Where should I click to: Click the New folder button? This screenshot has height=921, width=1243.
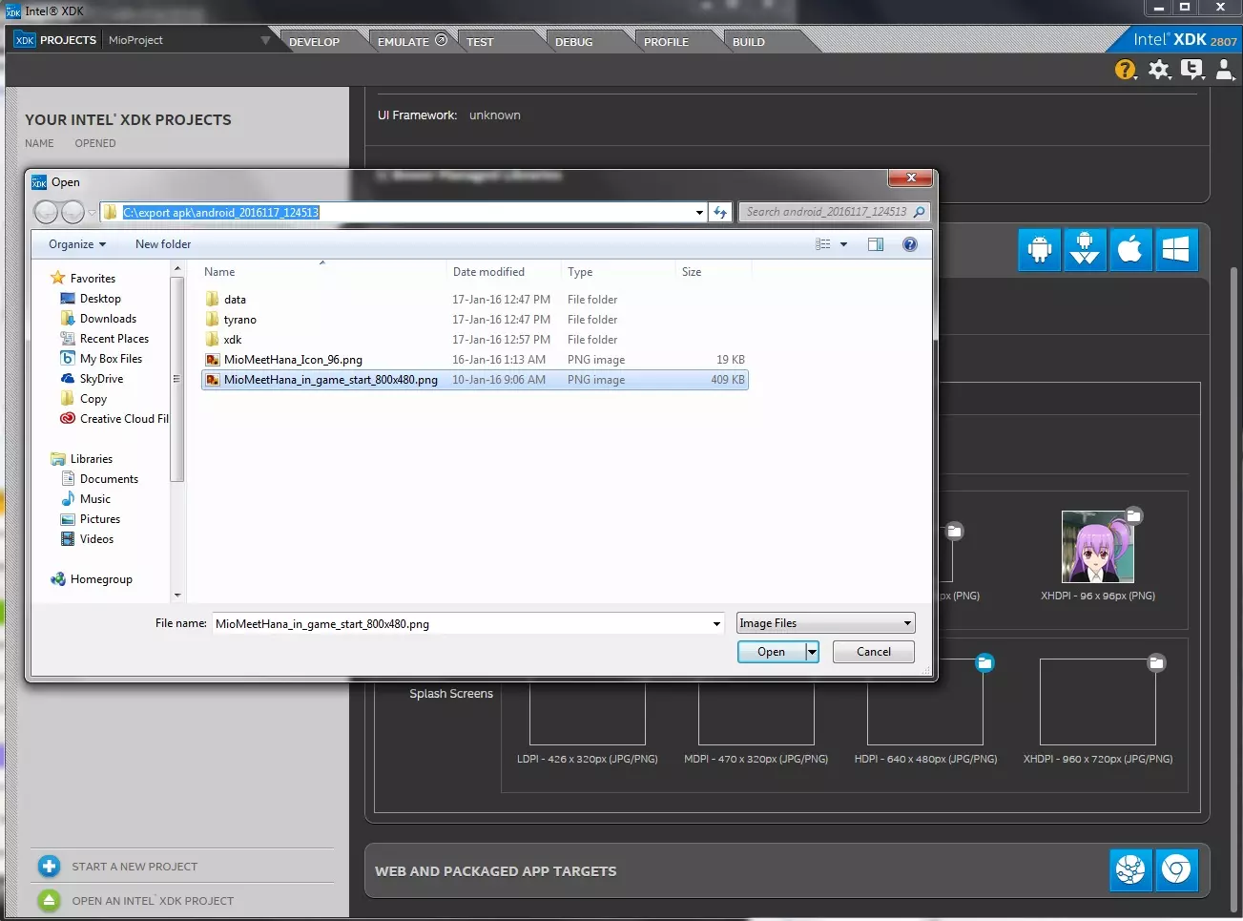click(163, 244)
